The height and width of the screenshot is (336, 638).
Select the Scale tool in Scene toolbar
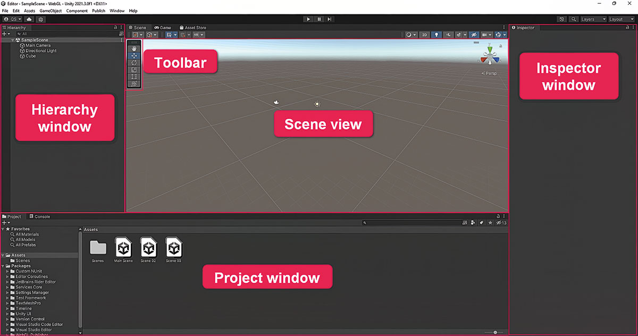click(134, 70)
